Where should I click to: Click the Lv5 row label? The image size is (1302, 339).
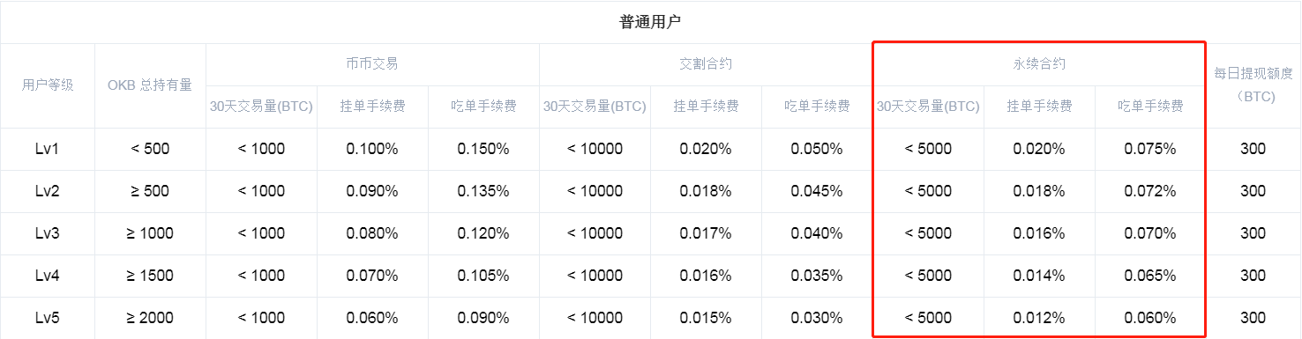coord(48,318)
